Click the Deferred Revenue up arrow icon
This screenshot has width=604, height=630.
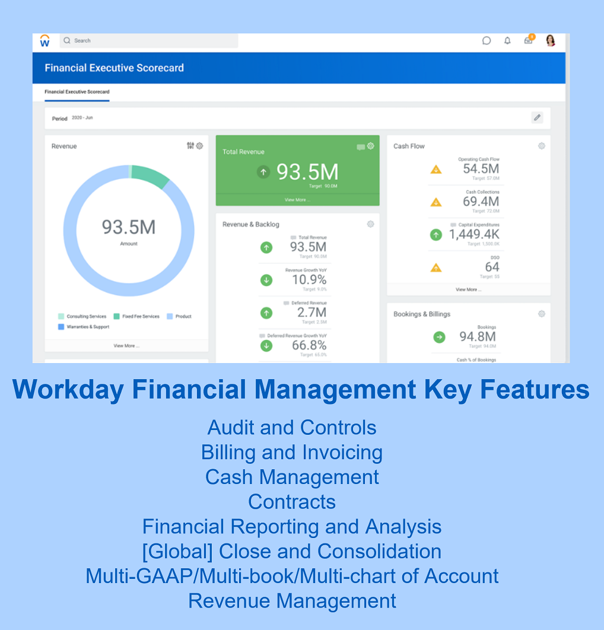tap(266, 313)
